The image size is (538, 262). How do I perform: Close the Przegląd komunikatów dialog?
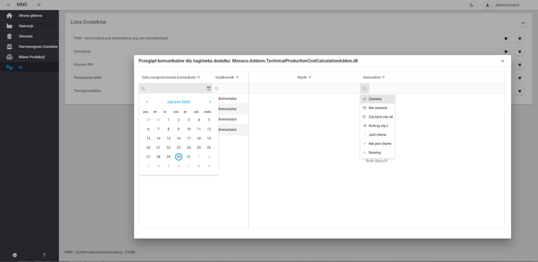point(502,61)
